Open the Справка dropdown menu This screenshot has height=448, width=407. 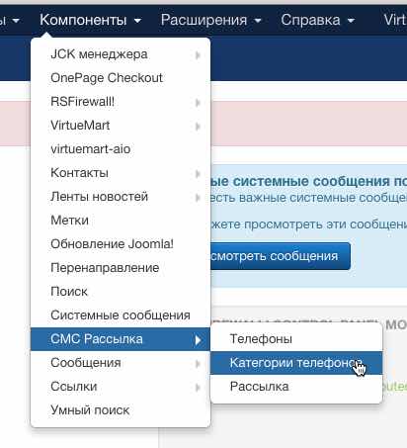point(318,21)
